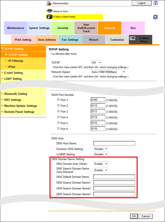Click the To Main Menu panel icon

pos(132,38)
